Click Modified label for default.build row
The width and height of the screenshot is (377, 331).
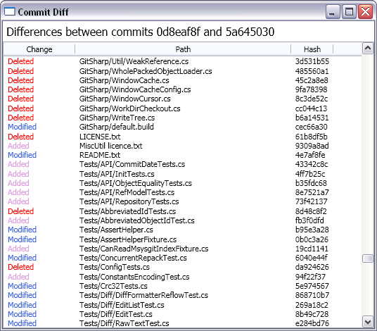[x=22, y=127]
